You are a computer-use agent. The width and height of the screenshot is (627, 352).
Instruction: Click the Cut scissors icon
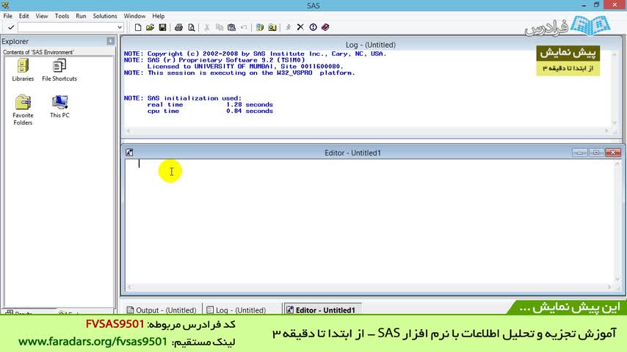click(207, 27)
